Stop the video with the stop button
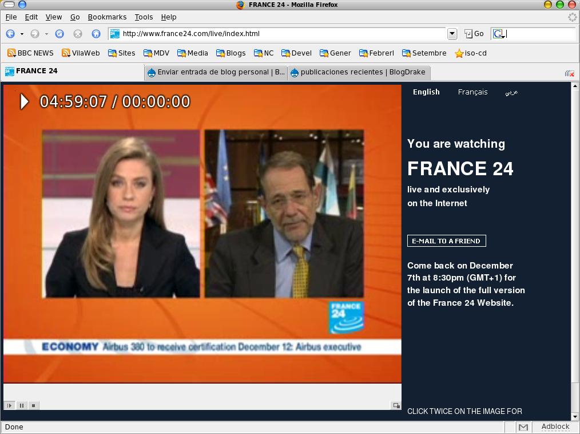 click(x=33, y=405)
